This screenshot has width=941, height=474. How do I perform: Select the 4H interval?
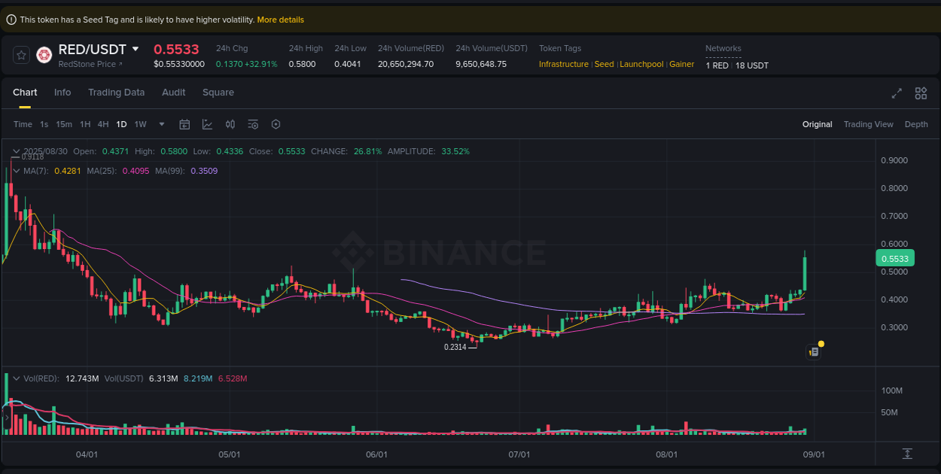point(103,124)
